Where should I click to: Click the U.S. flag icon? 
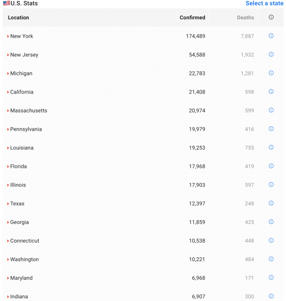tap(6, 3)
